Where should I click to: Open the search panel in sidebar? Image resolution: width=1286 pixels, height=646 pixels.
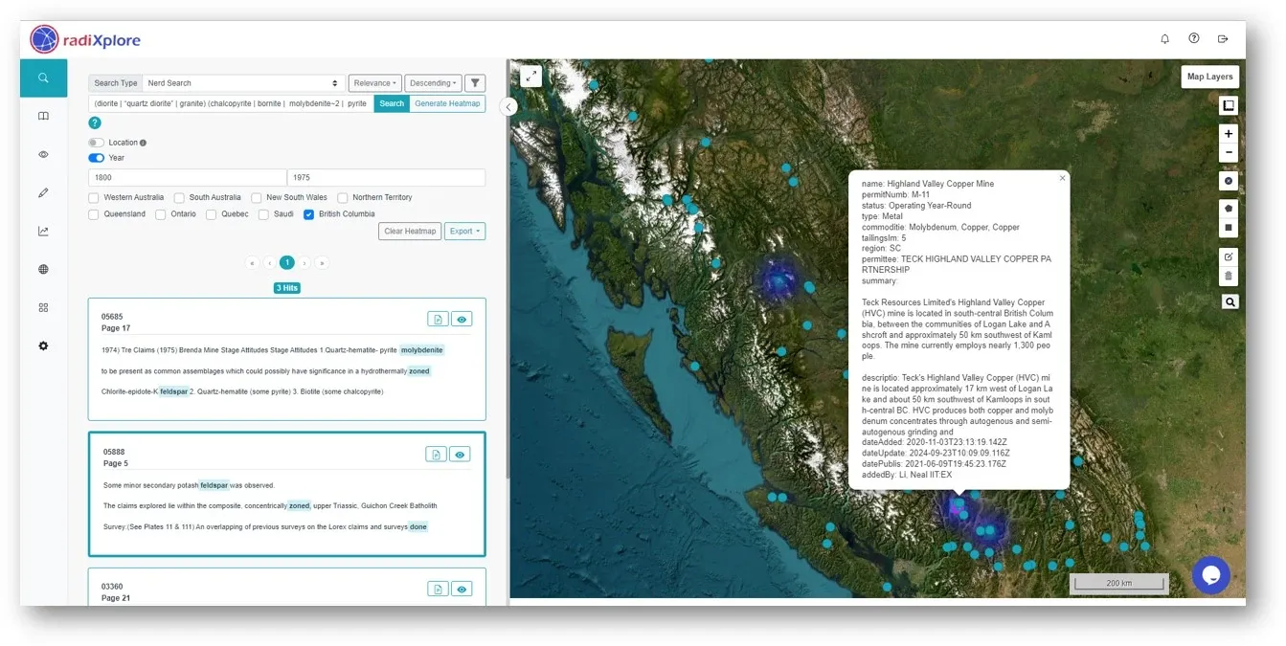(43, 78)
